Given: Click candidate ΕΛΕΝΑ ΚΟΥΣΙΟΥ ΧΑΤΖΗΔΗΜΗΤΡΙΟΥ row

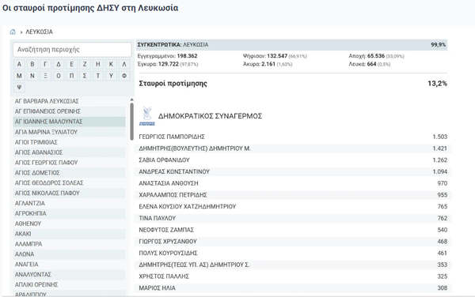Looking at the screenshot, I should 293,206.
